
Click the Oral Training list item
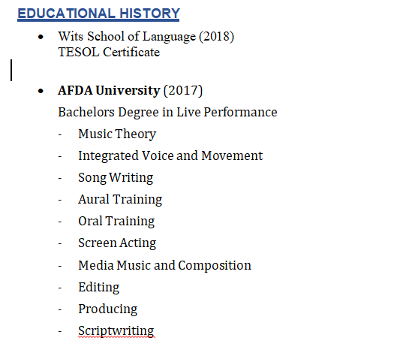pos(116,222)
